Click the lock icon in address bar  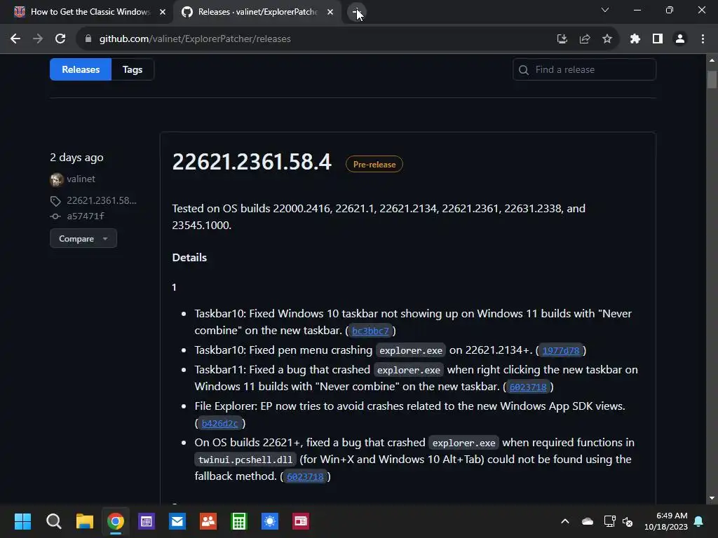(88, 39)
